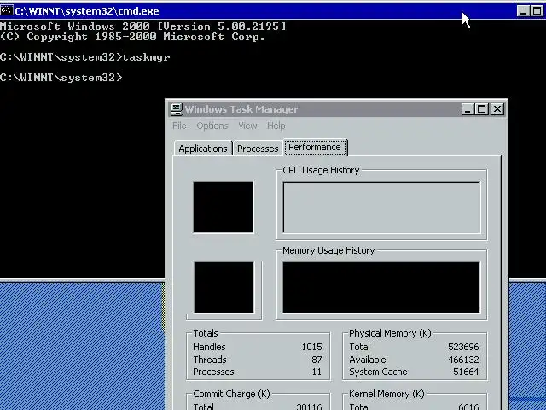Select the Performance tab
546x410 pixels.
tap(315, 148)
